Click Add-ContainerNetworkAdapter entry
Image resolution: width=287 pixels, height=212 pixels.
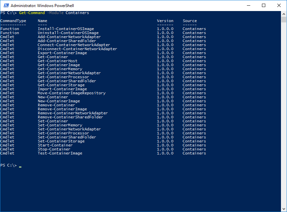click(x=69, y=37)
